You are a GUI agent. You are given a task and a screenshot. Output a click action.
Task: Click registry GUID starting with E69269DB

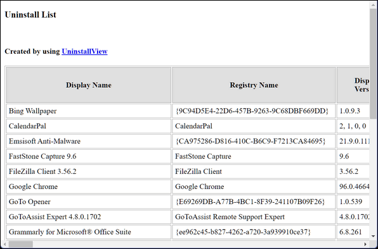(254, 202)
